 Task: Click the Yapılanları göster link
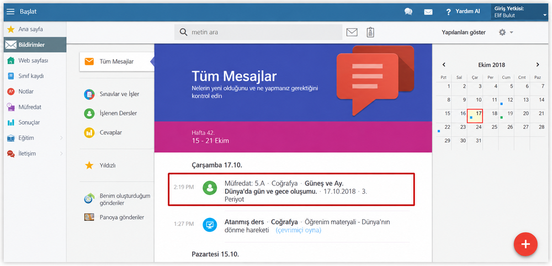[x=464, y=33]
